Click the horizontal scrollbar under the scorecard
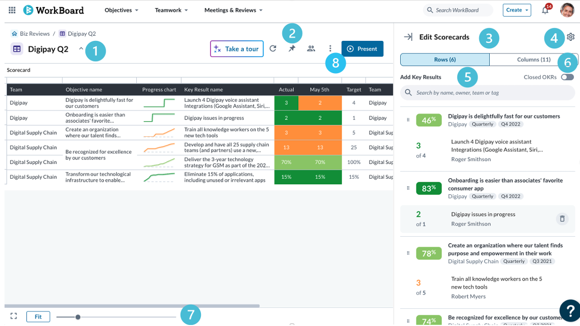The height and width of the screenshot is (326, 580). click(132, 306)
